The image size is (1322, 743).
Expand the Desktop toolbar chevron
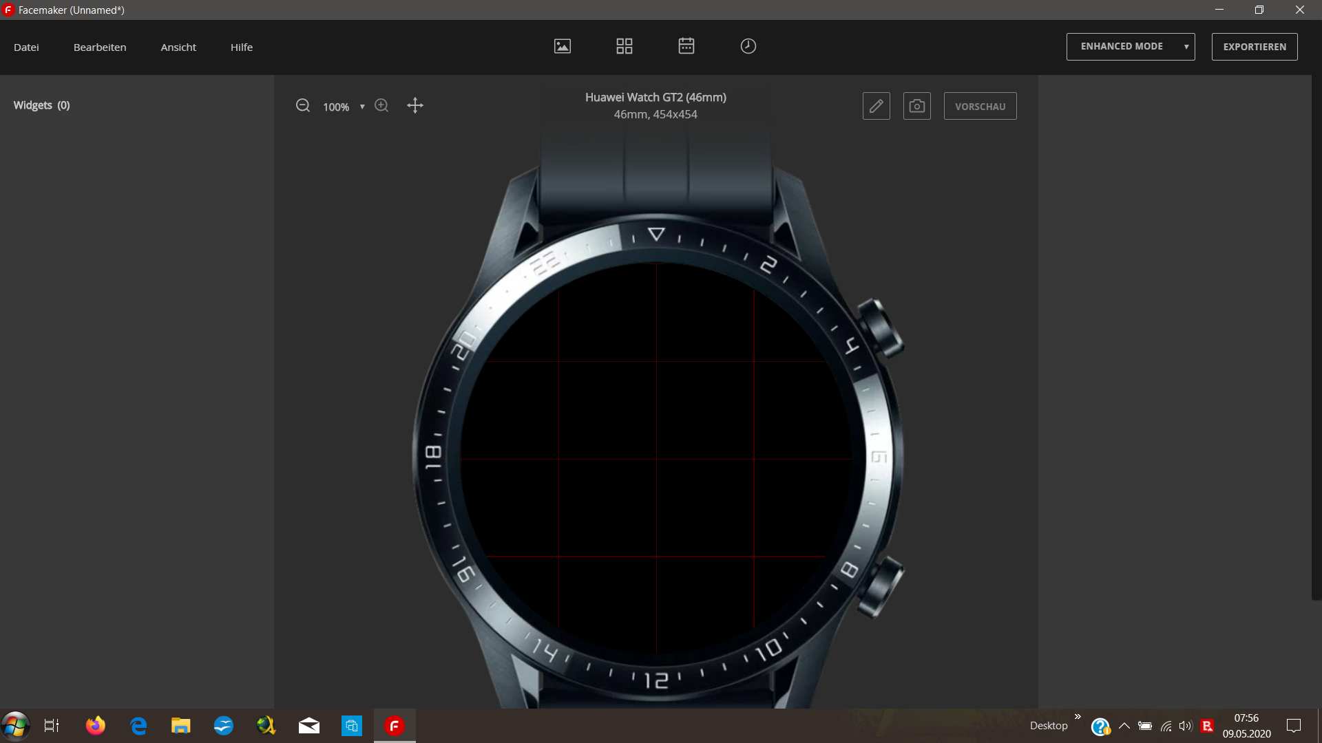coord(1078,717)
